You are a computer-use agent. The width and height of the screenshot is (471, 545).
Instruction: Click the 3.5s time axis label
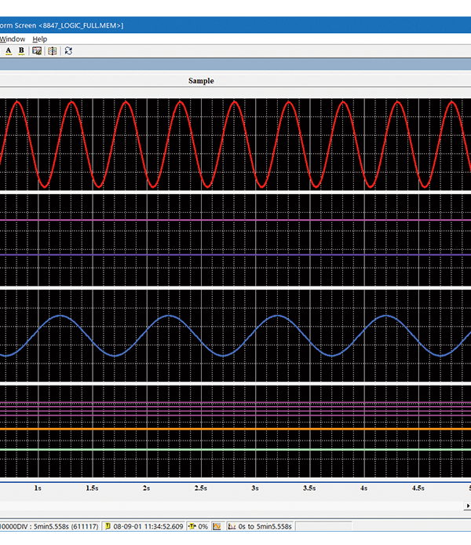(x=309, y=488)
